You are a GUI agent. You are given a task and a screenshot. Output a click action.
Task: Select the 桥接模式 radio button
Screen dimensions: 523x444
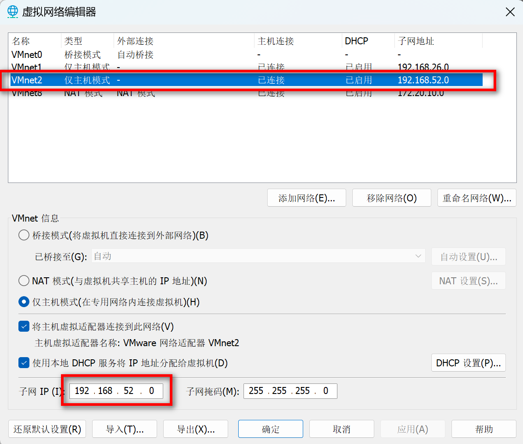tap(24, 235)
